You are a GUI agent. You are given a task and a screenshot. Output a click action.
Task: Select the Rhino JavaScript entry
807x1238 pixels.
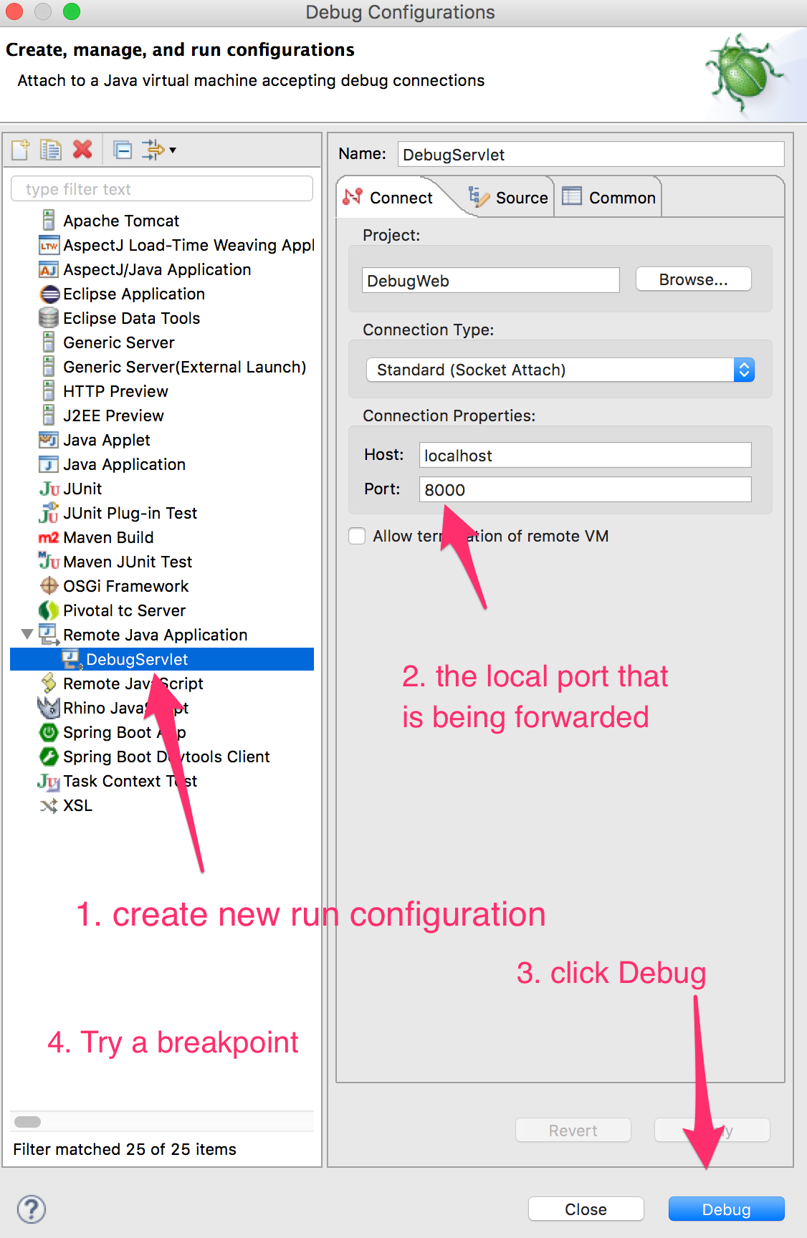click(x=113, y=708)
